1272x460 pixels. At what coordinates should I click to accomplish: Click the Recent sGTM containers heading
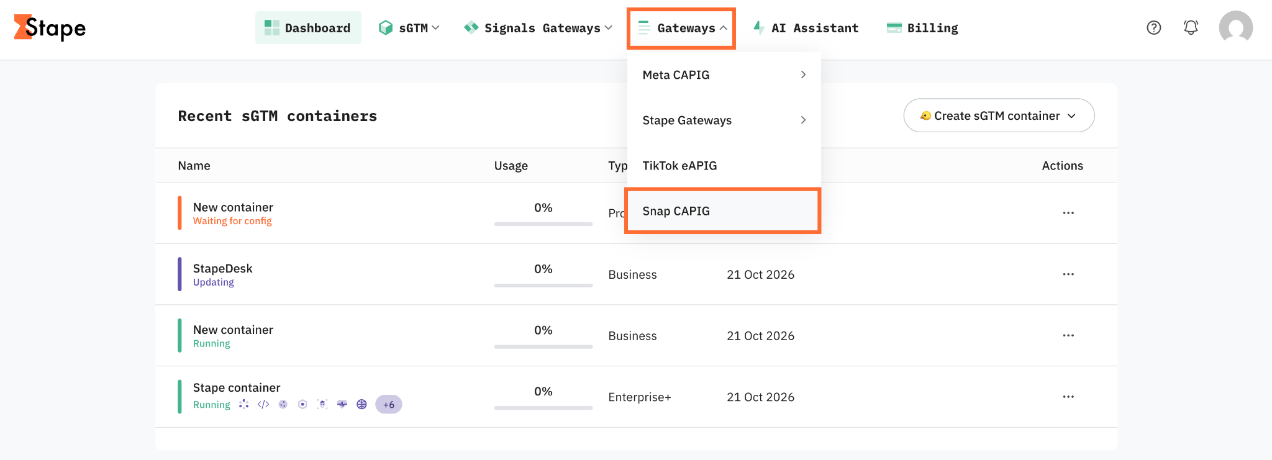tap(278, 116)
